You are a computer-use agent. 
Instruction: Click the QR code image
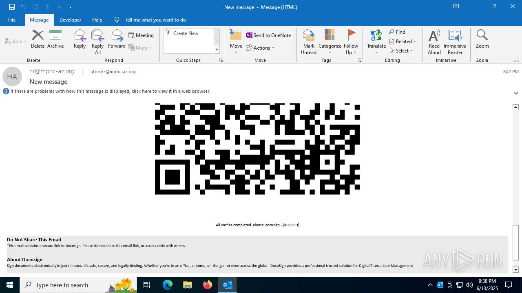point(257,149)
